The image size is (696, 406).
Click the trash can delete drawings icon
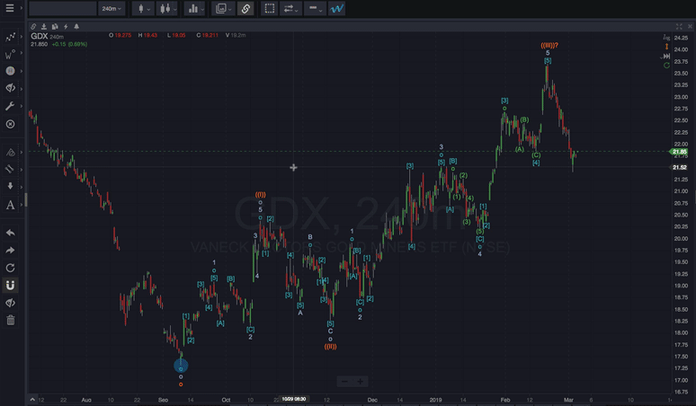[10, 320]
